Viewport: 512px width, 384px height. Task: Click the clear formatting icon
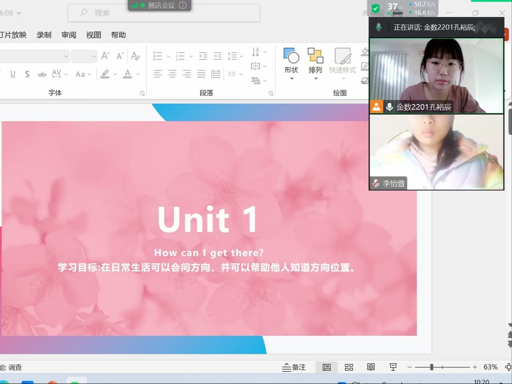(x=135, y=56)
